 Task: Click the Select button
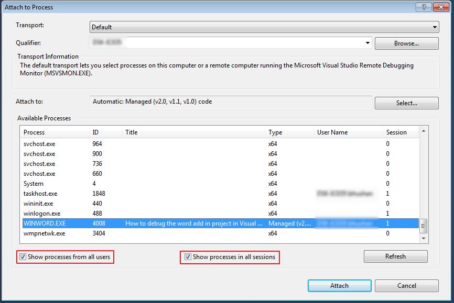click(x=406, y=103)
